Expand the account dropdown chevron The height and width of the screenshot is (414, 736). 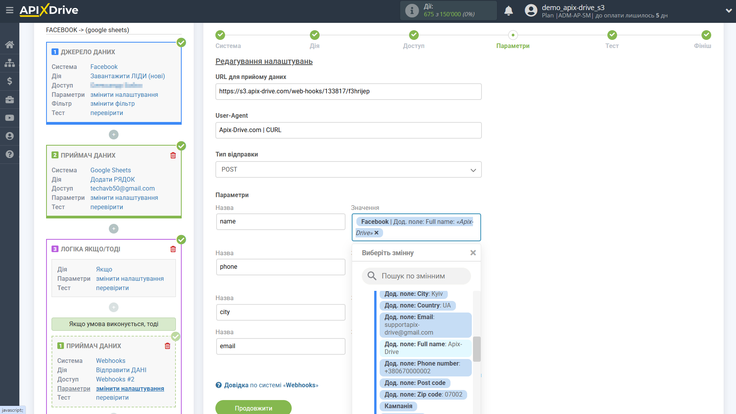[x=728, y=11]
